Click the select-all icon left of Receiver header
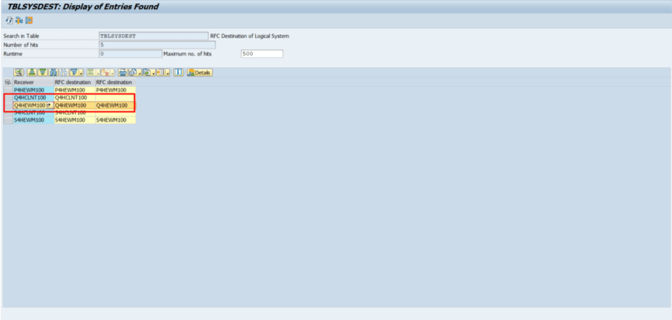 click(x=7, y=82)
